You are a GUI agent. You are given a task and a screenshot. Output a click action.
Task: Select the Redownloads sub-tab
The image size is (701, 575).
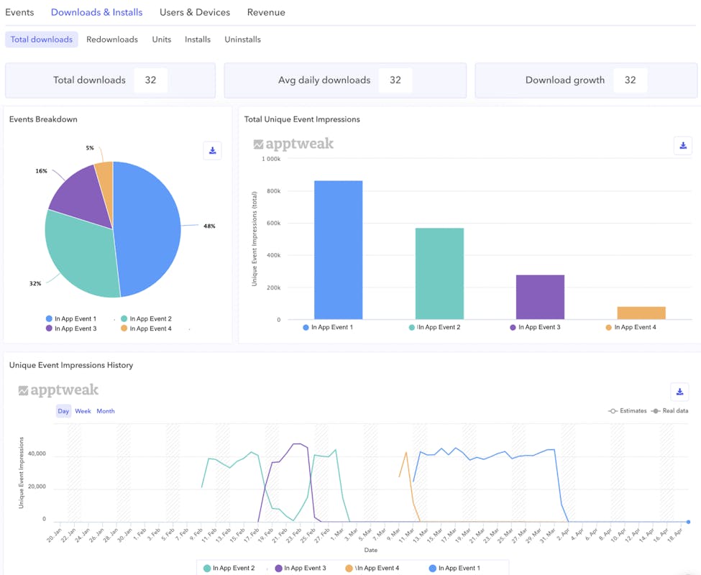pos(112,40)
